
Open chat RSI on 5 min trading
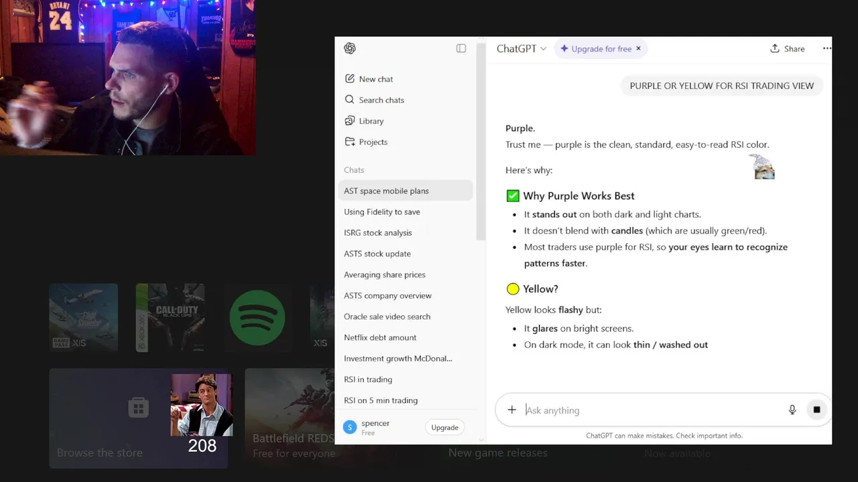(406, 400)
